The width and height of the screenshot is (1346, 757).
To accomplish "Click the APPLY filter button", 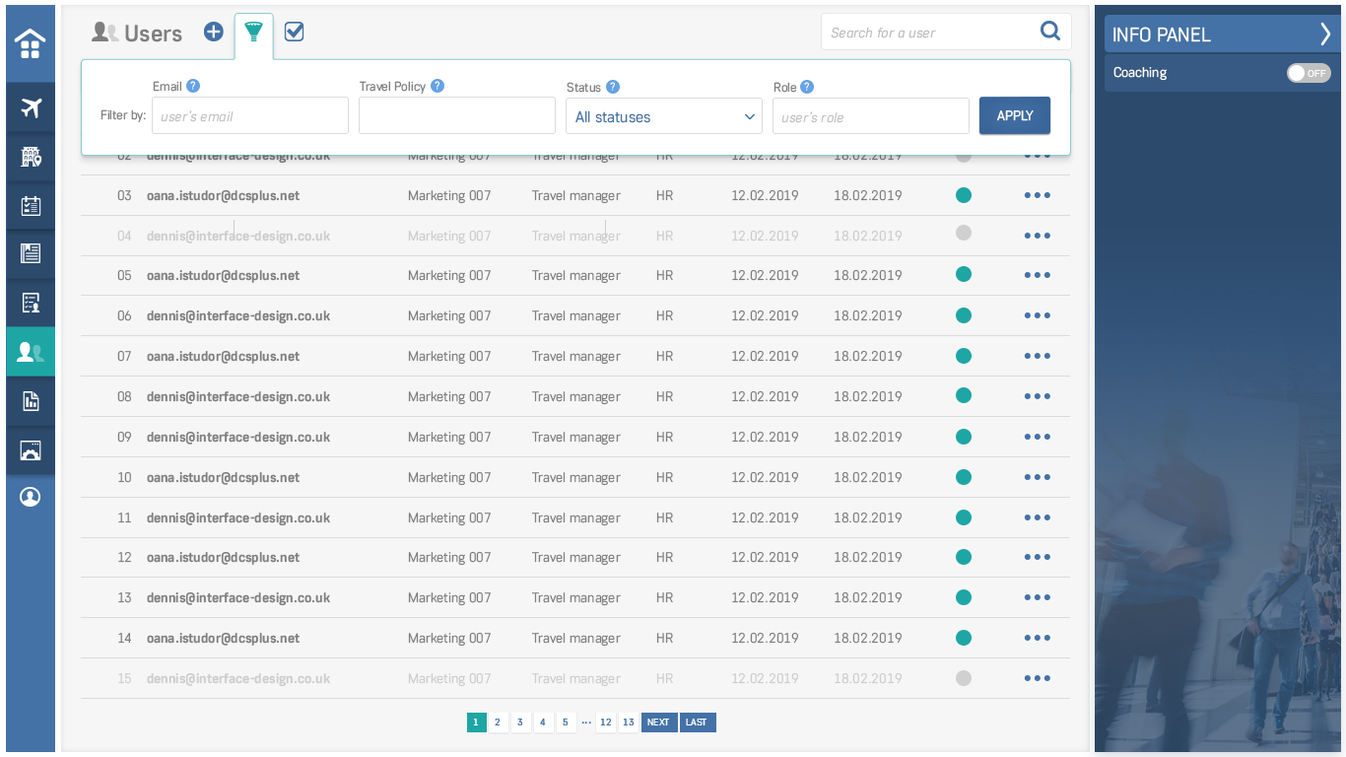I will 1015,115.
